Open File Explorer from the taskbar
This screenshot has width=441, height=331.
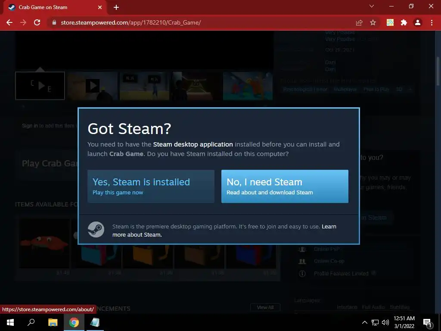53,322
